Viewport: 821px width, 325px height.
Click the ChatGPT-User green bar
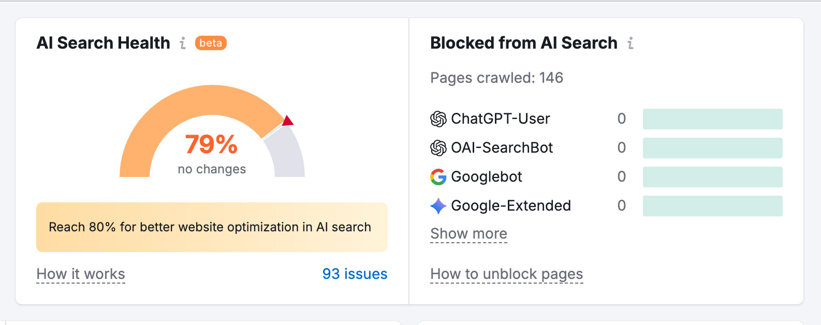tap(712, 119)
